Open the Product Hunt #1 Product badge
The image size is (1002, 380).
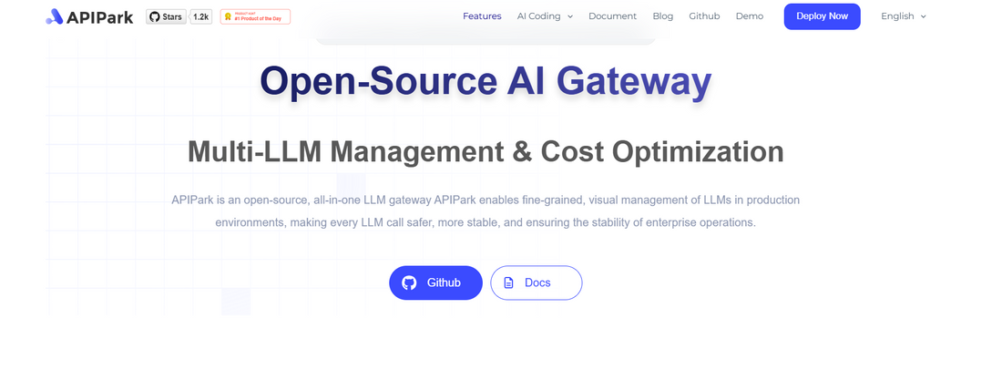255,16
